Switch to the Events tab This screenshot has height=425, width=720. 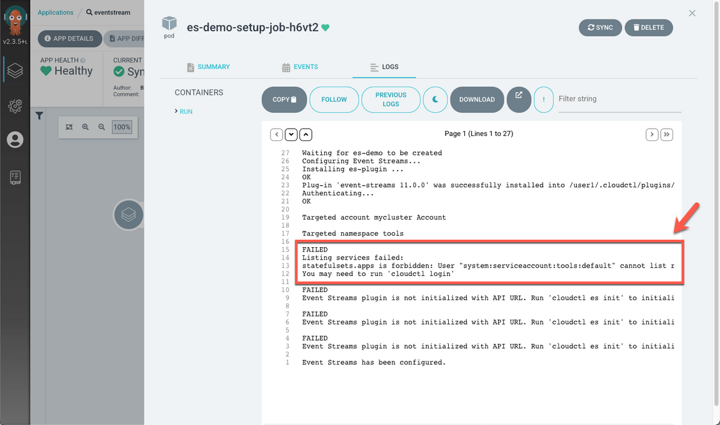tap(300, 67)
